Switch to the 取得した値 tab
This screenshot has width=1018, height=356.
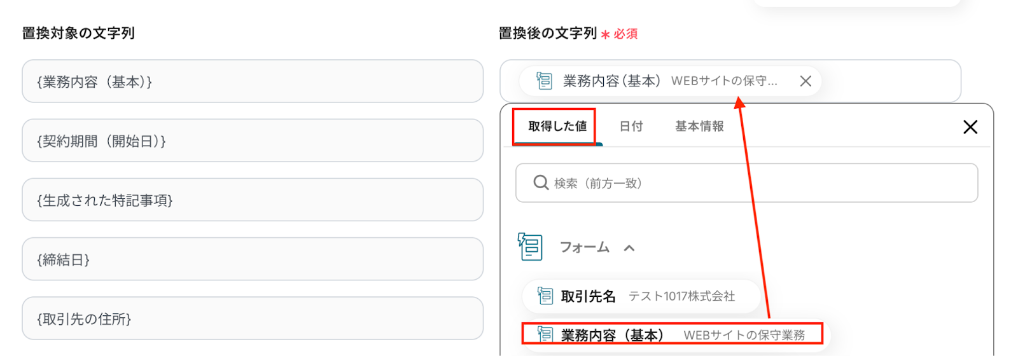(x=557, y=127)
